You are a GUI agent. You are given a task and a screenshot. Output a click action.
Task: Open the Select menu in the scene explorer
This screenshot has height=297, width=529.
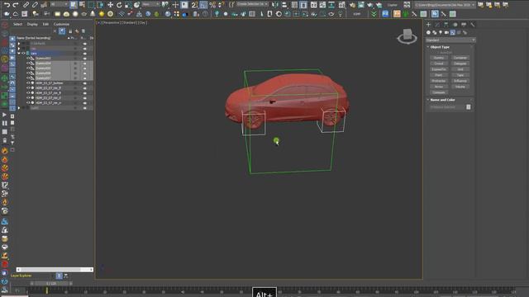point(17,24)
